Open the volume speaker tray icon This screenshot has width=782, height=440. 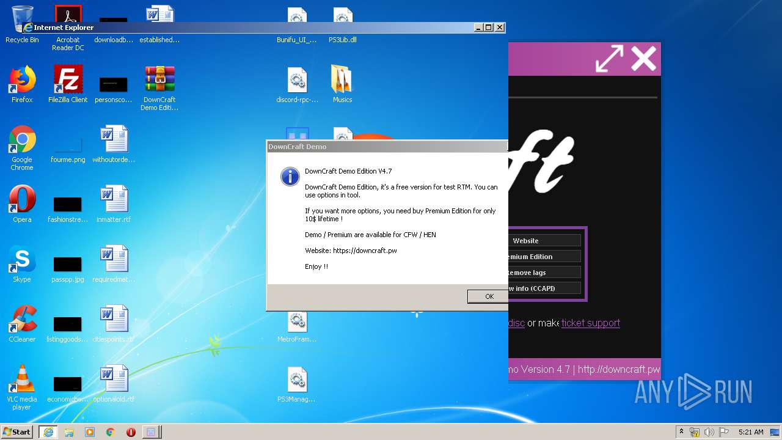click(x=709, y=432)
